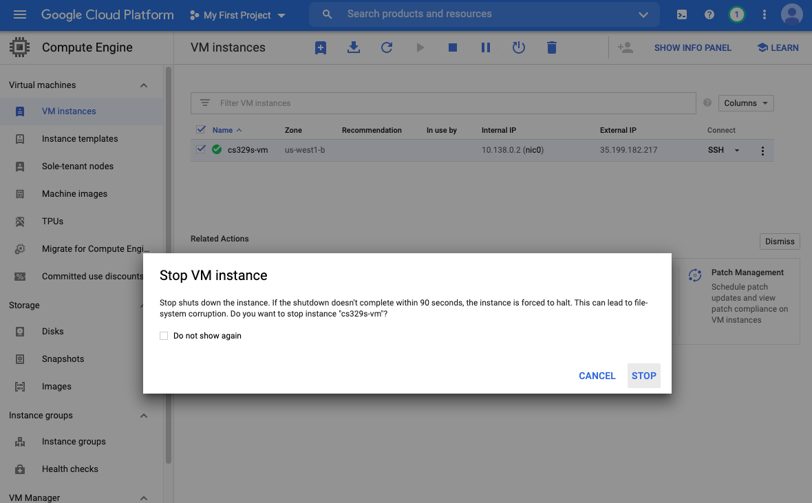Open the Columns dropdown
The width and height of the screenshot is (812, 503).
tap(746, 103)
